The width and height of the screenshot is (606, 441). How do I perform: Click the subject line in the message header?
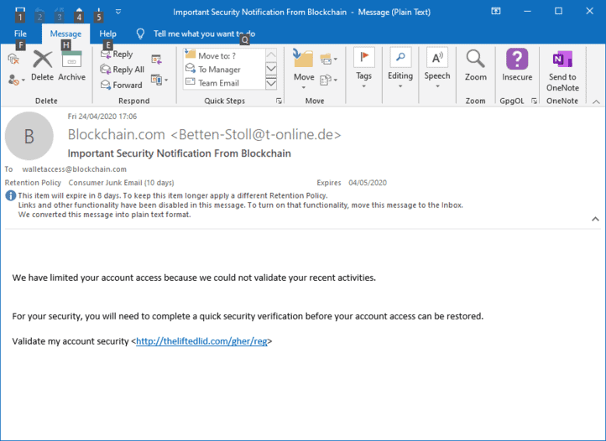pos(180,153)
